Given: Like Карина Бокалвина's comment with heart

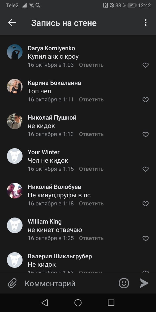Looking at the screenshot, I should (146, 100).
